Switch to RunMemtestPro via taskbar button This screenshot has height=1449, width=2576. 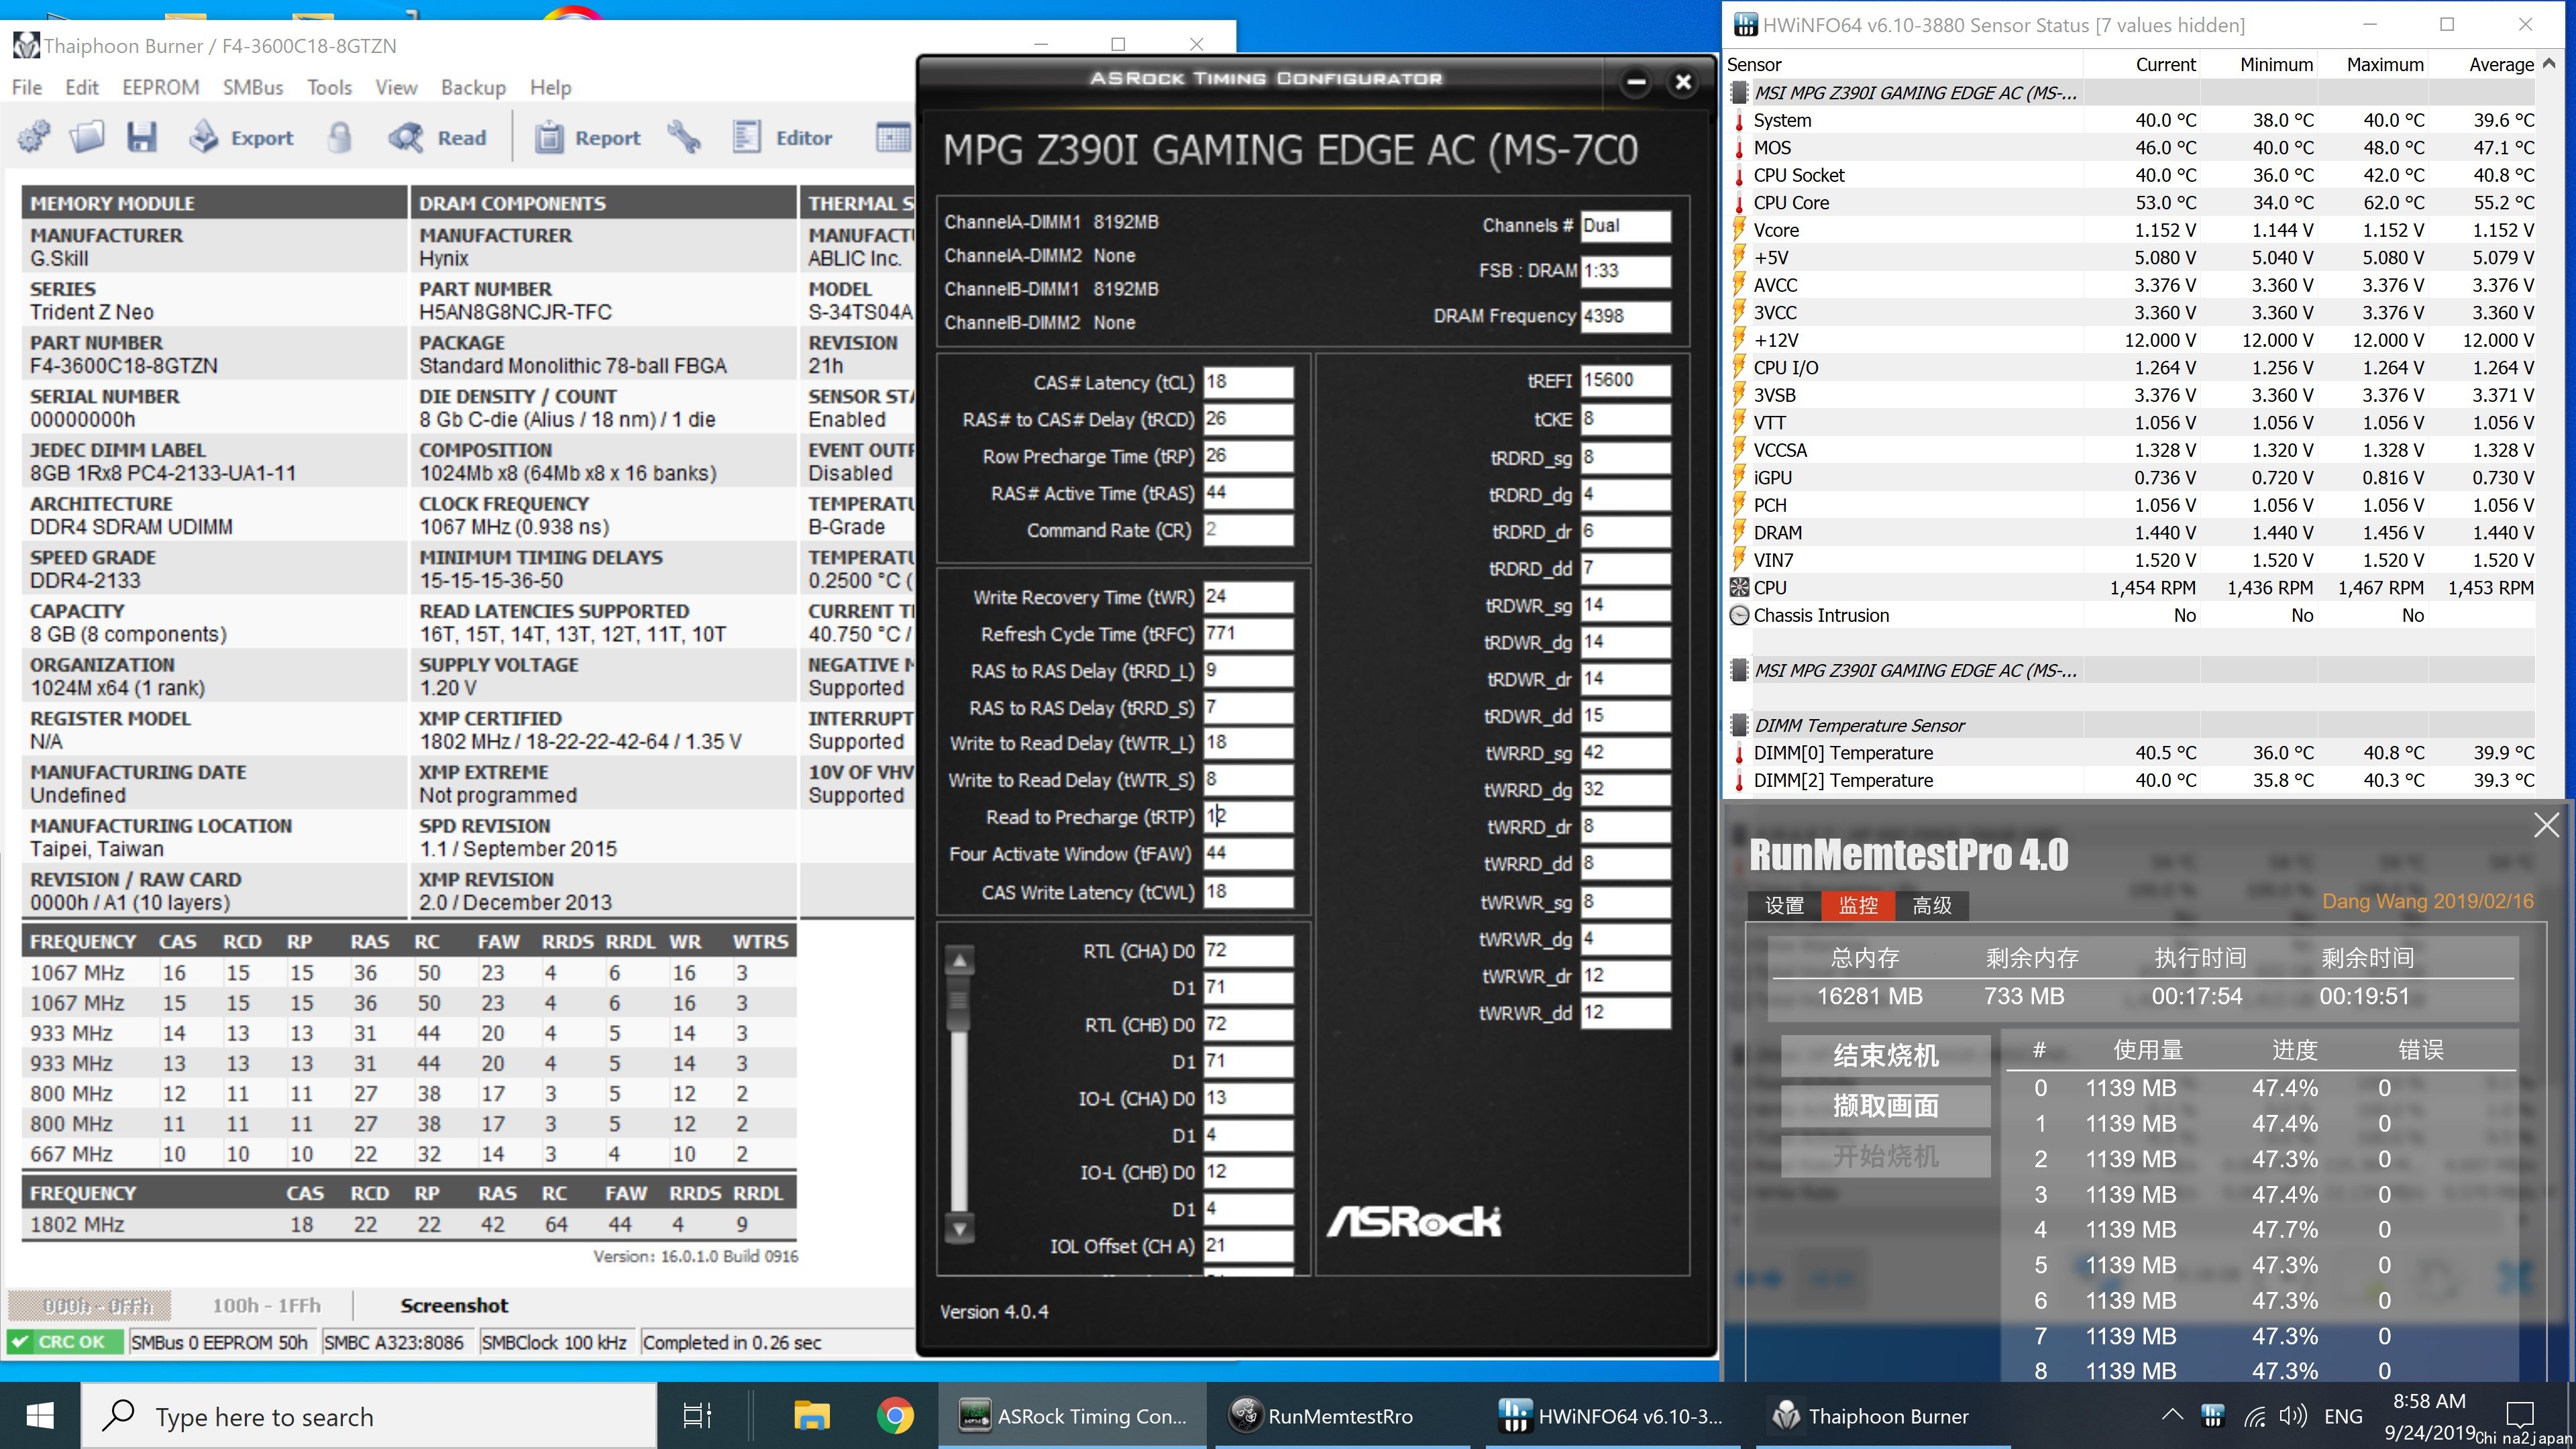[1340, 1416]
